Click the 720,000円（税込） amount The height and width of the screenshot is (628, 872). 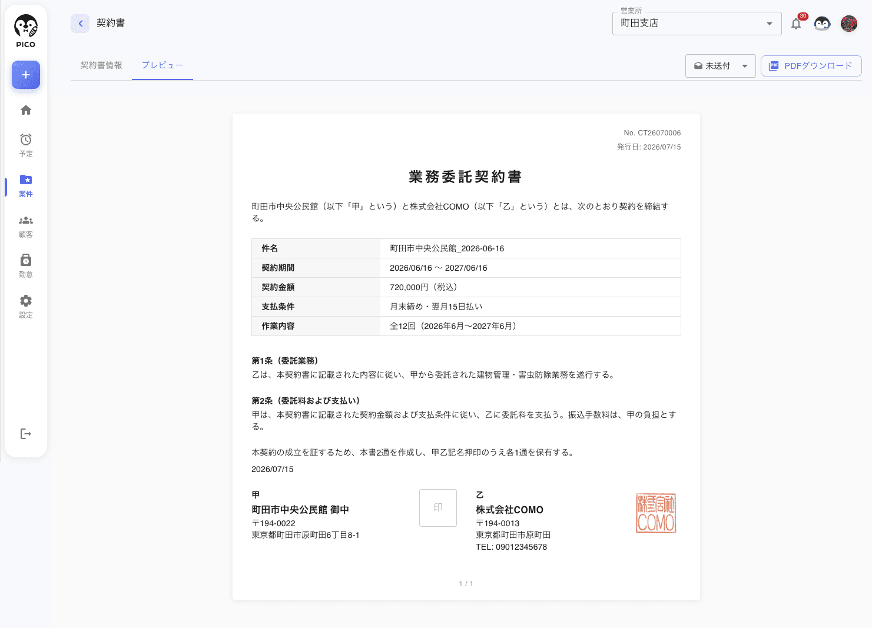(x=423, y=287)
